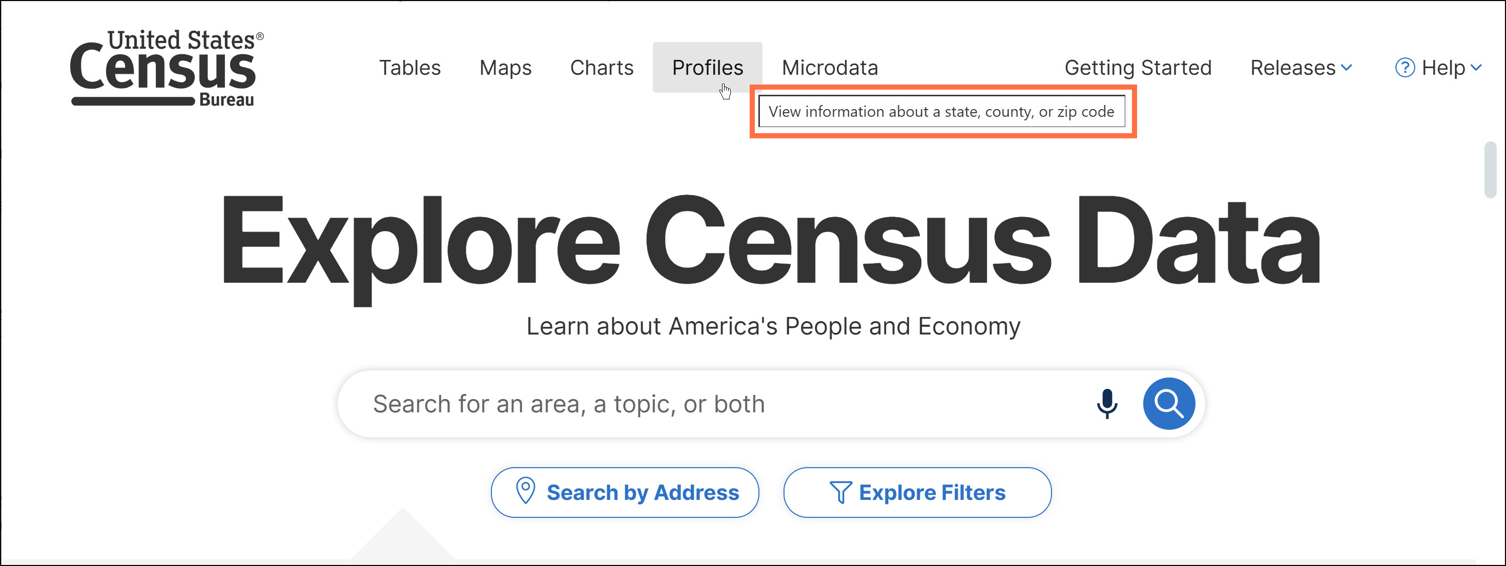
Task: Select the Profiles nav item
Action: (x=707, y=68)
